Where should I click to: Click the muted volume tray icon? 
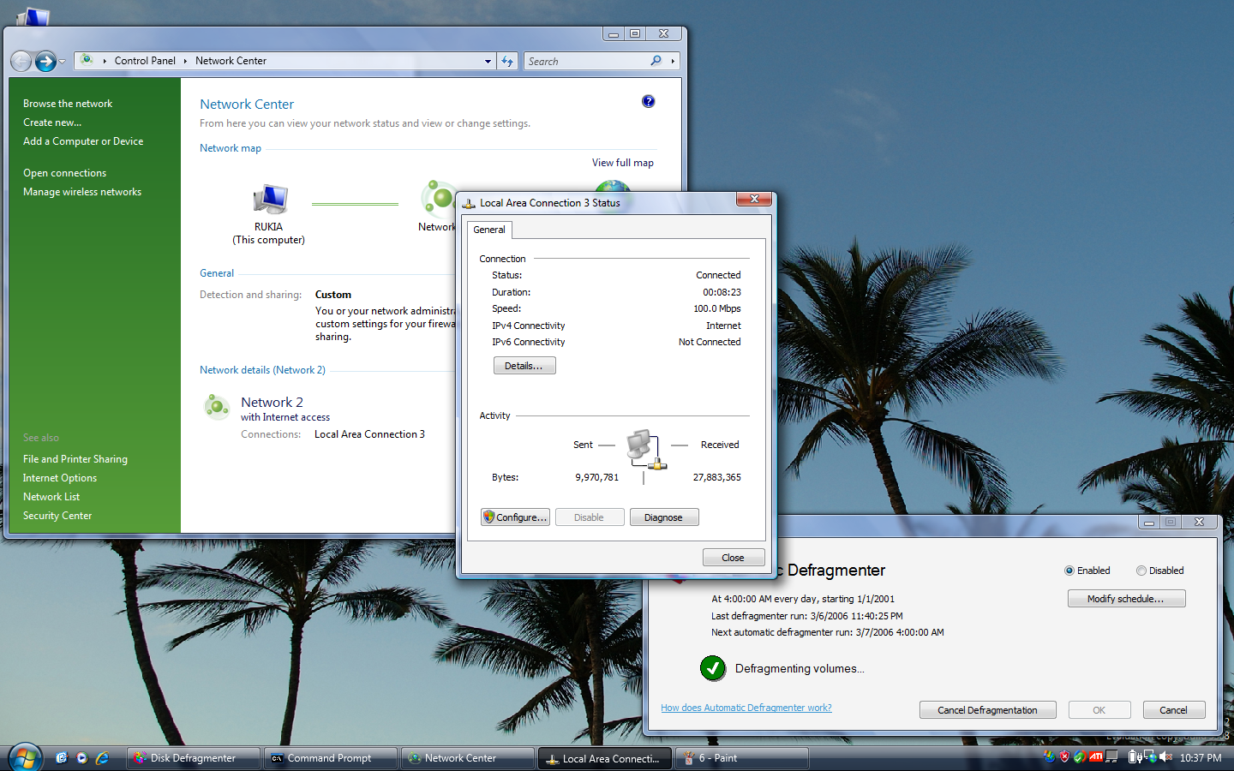(1165, 756)
